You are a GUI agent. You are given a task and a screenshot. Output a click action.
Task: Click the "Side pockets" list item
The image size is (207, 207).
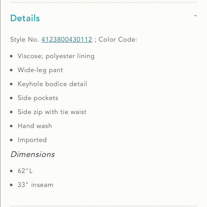(x=38, y=98)
